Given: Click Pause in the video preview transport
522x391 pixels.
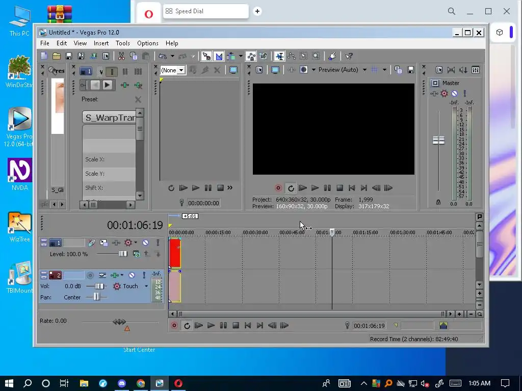Looking at the screenshot, I should [327, 188].
